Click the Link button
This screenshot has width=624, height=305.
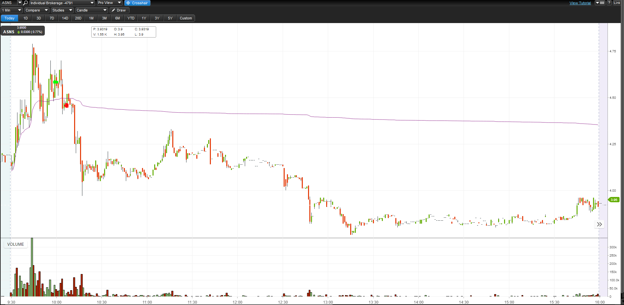click(617, 3)
